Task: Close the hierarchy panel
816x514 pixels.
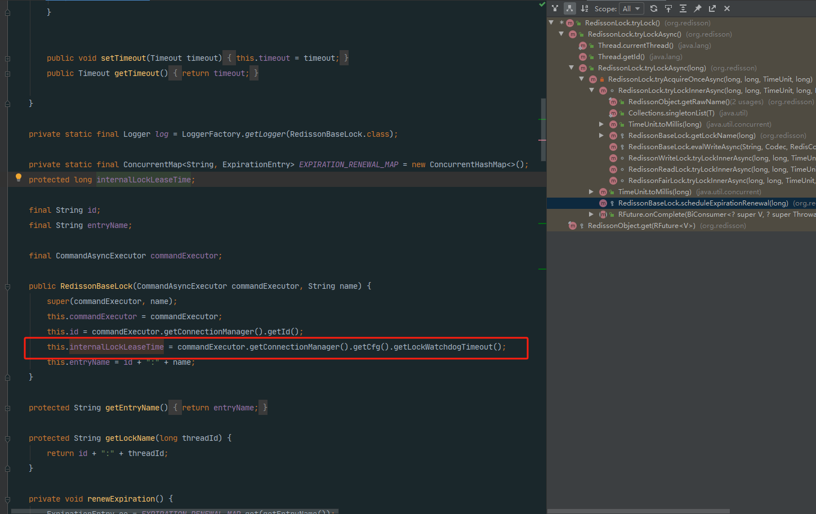Action: click(x=727, y=8)
